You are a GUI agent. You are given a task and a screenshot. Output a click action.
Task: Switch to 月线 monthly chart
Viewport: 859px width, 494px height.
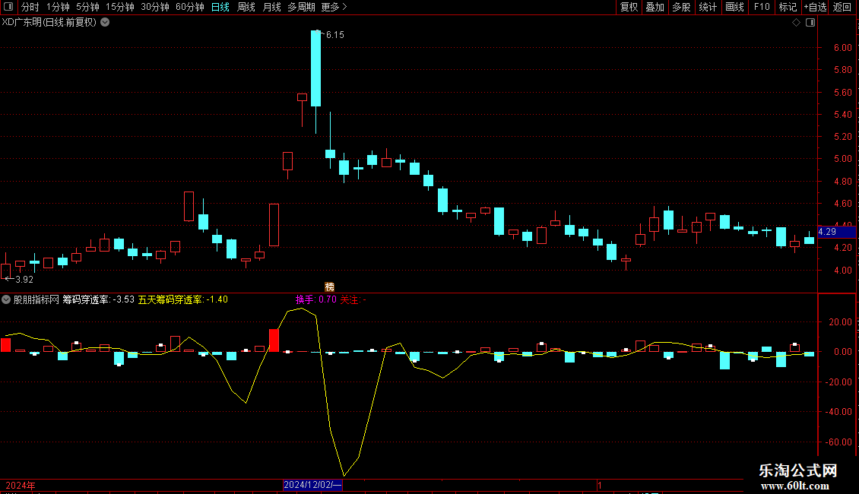coord(271,7)
